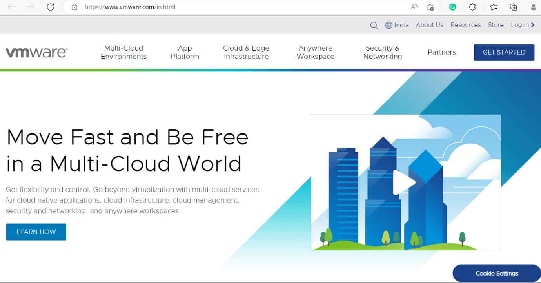Open Cloud & Edge Infrastructure menu
This screenshot has width=541, height=283.
point(246,52)
